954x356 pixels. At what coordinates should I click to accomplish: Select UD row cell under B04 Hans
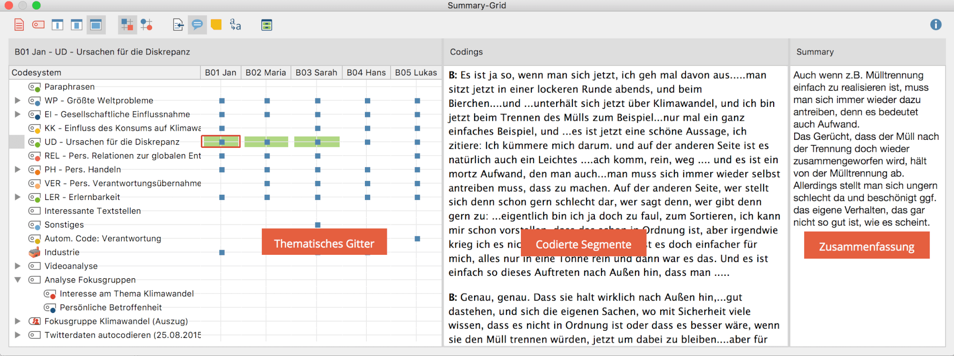point(367,142)
